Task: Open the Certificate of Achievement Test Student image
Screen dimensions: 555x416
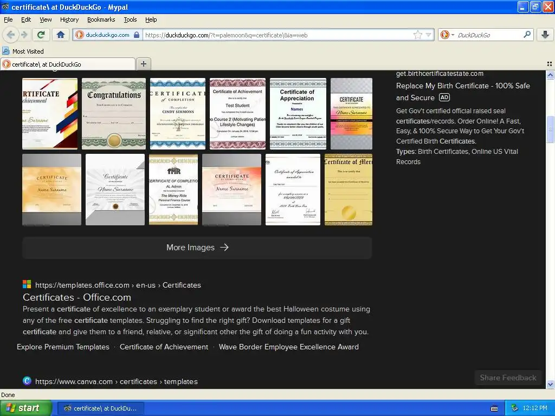Action: tap(237, 114)
